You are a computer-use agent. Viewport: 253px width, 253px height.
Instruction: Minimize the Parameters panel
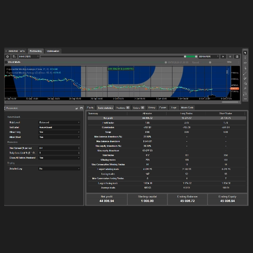pos(76,108)
